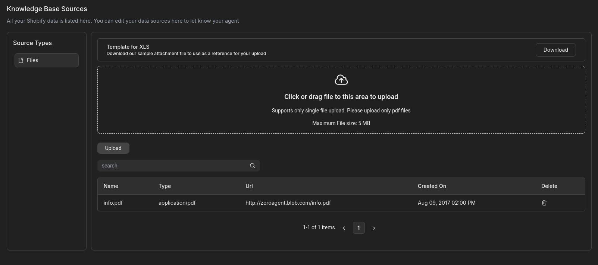Viewport: 598px width, 265px height.
Task: Click the Maximum File size text
Action: coord(341,123)
